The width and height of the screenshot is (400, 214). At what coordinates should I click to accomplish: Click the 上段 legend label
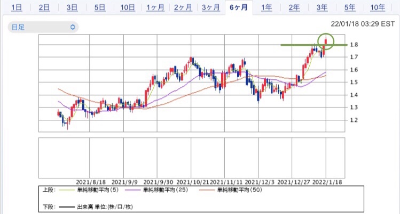(49, 190)
